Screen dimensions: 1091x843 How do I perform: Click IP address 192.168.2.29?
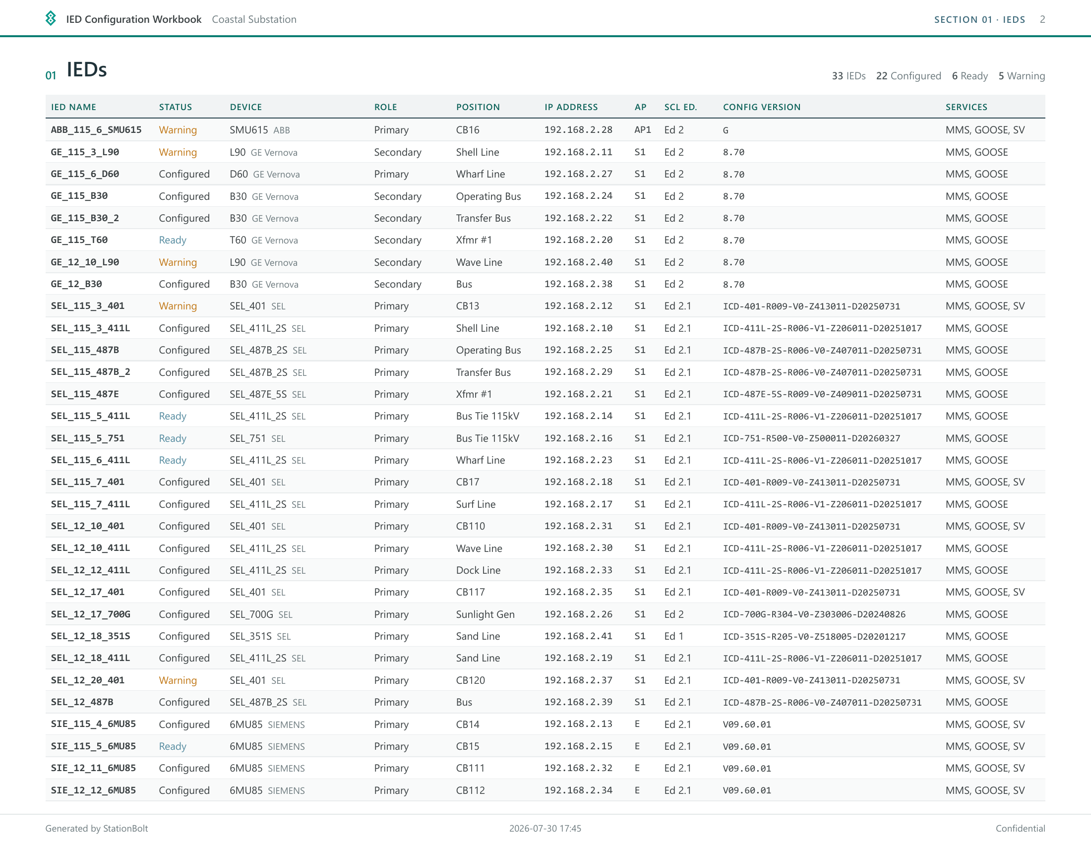(578, 372)
